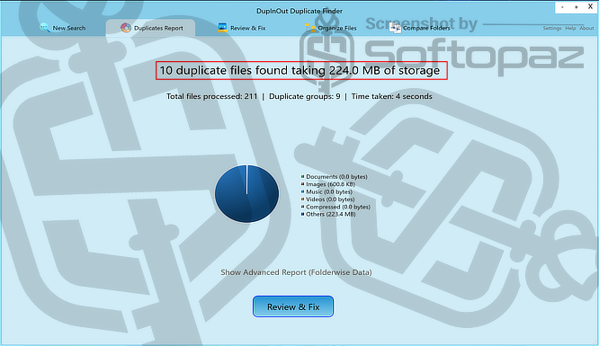Screen dimensions: 599x346
Task: Click the Review & Fix tab icon
Action: coord(222,28)
